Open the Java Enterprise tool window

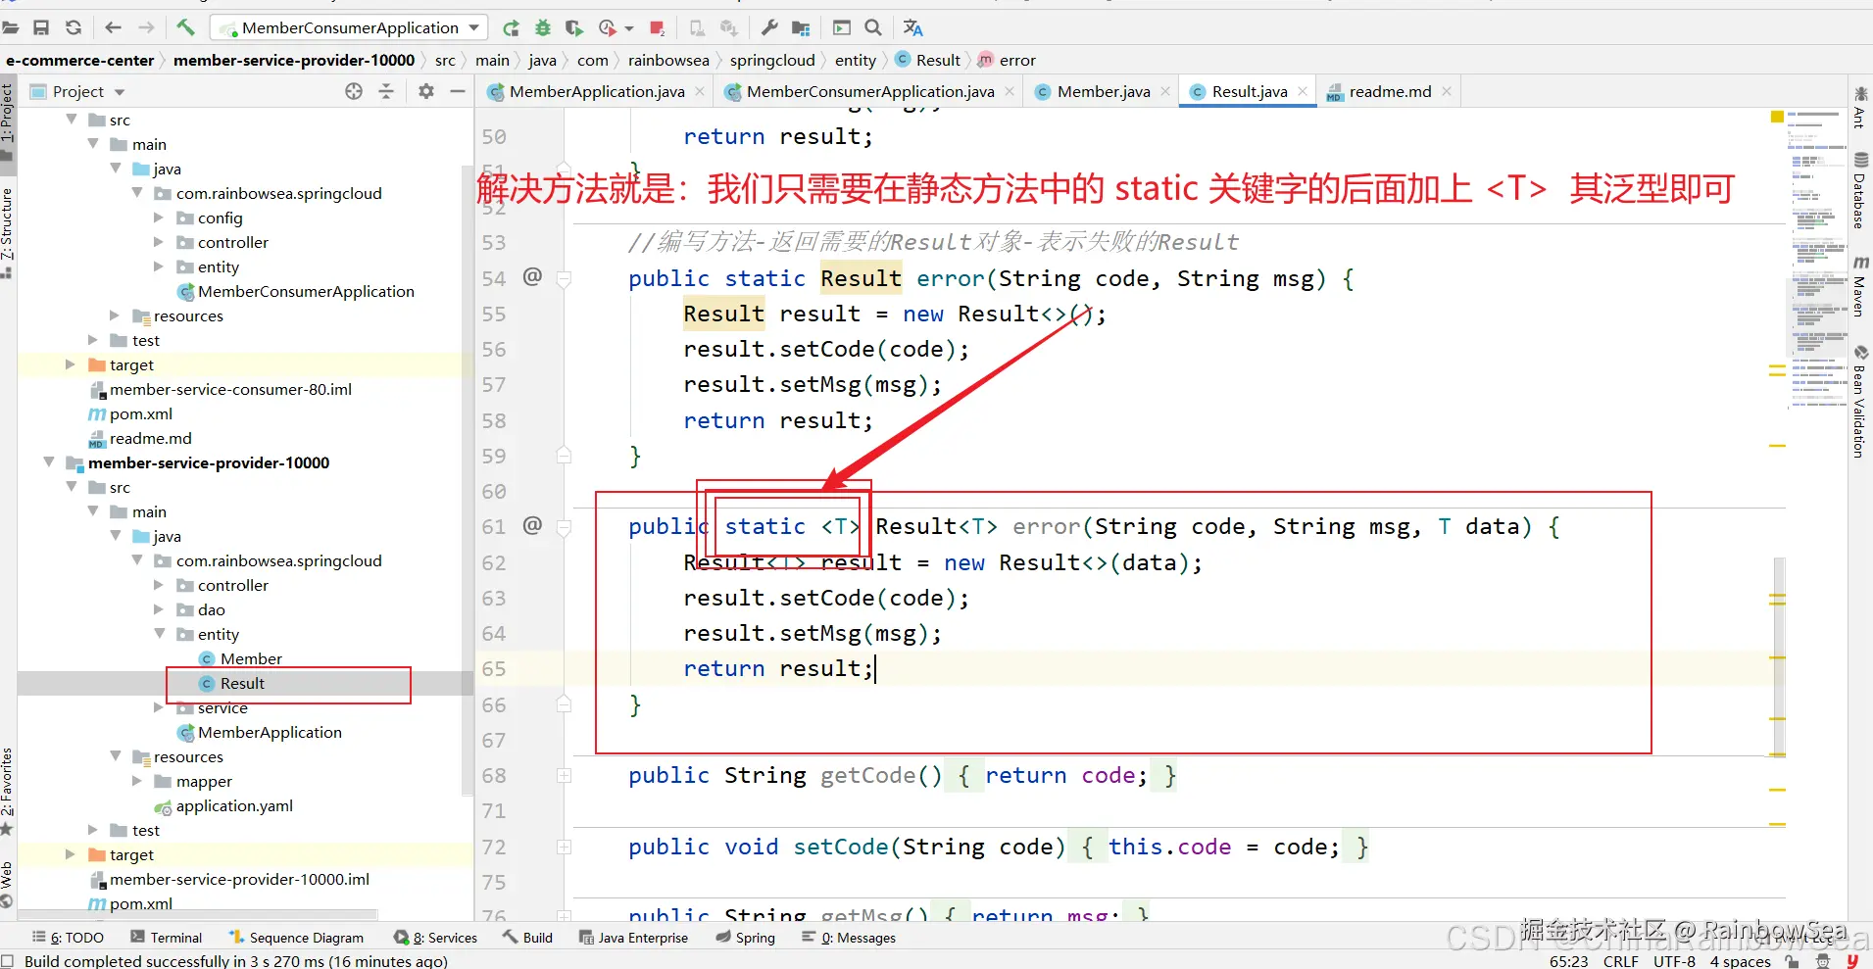click(x=633, y=938)
